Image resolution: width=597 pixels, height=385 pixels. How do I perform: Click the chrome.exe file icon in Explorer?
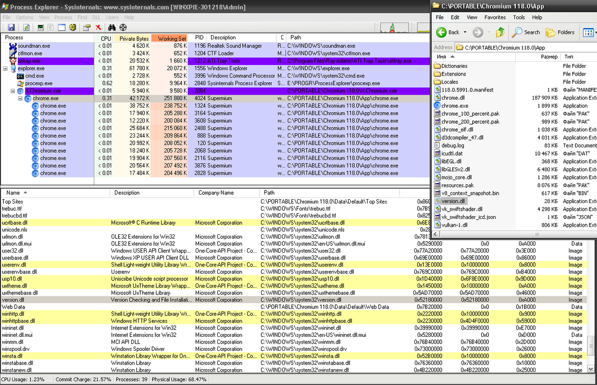[437, 106]
